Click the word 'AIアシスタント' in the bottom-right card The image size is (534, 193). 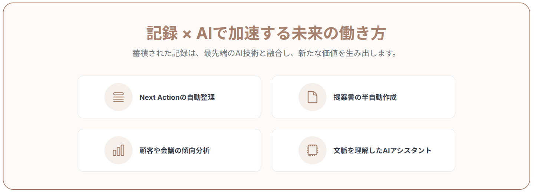tap(404, 151)
